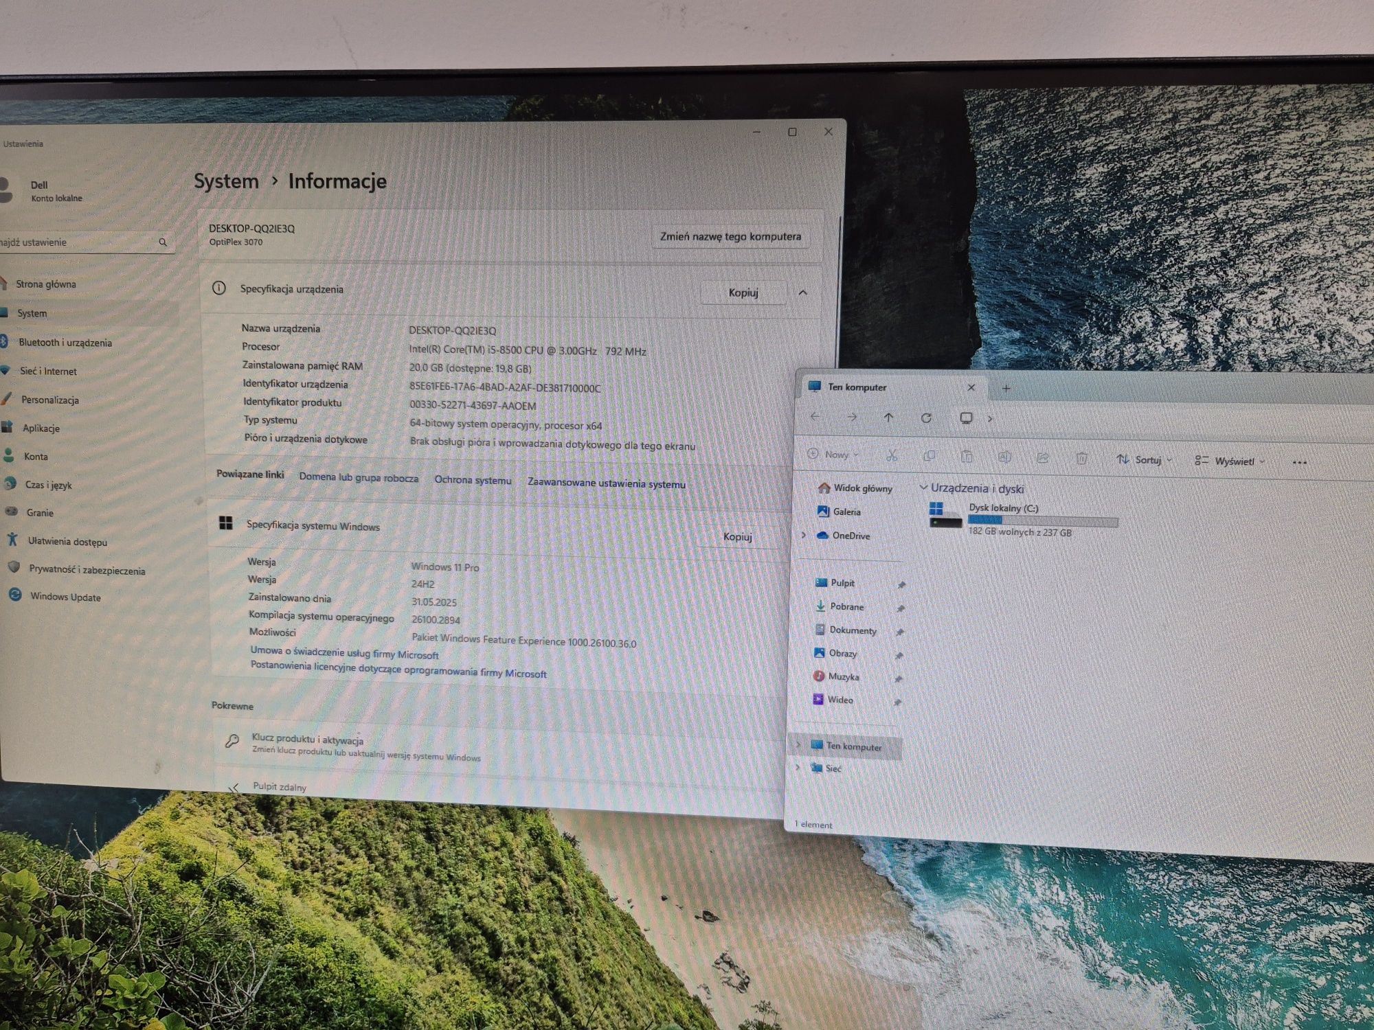Viewport: 1374px width, 1030px height.
Task: Open the Sortuj dropdown menu
Action: tap(1144, 459)
